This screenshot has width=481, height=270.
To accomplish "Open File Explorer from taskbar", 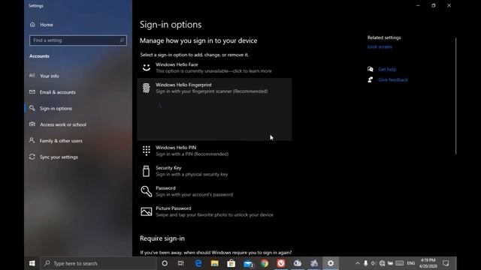I will [215, 263].
